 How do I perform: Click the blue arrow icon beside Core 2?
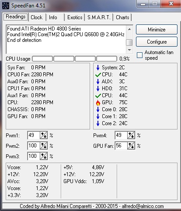[x=98, y=123]
